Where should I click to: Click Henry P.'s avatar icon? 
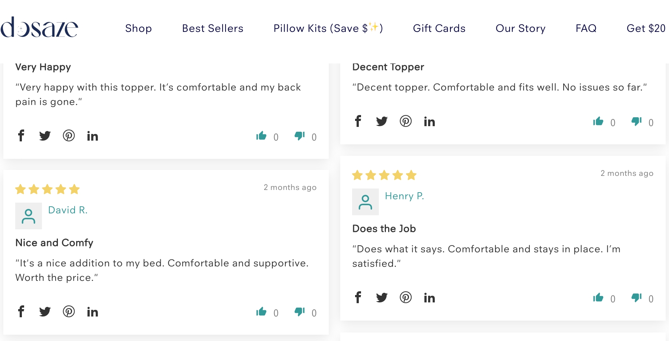[365, 201]
